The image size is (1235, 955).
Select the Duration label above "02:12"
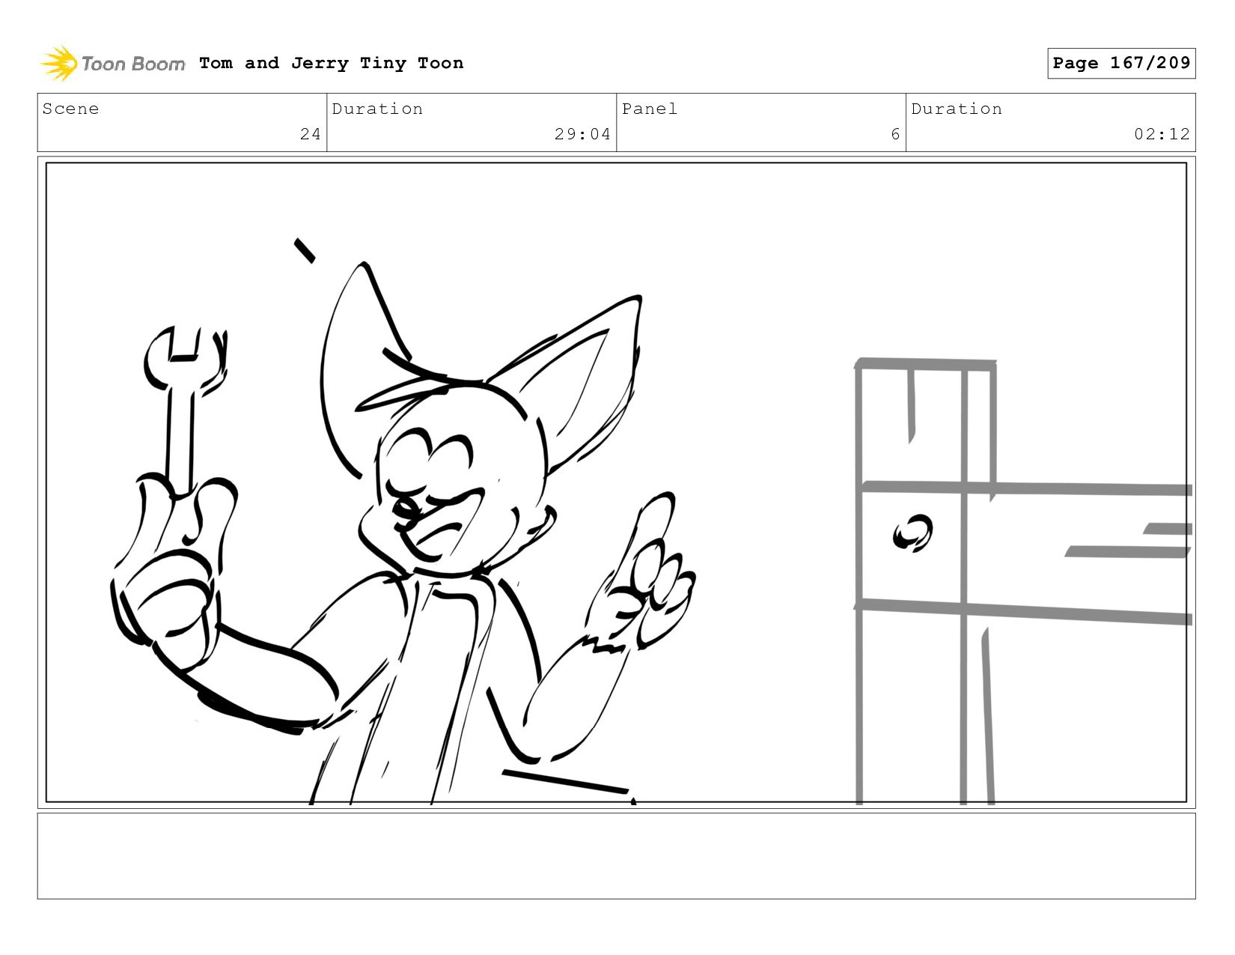tap(957, 109)
